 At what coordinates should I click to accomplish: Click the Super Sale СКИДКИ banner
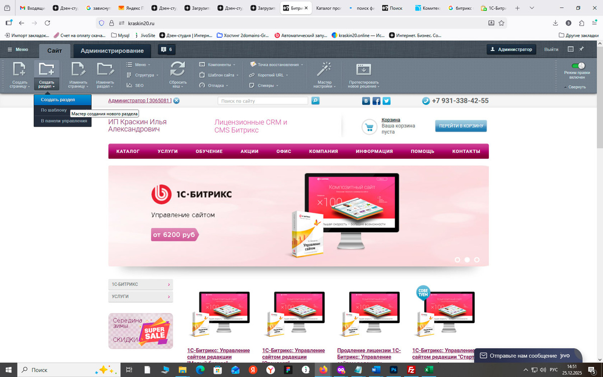pyautogui.click(x=141, y=331)
